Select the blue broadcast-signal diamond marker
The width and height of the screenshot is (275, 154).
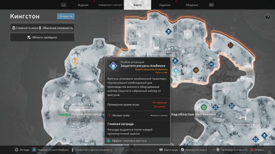pyautogui.click(x=211, y=64)
